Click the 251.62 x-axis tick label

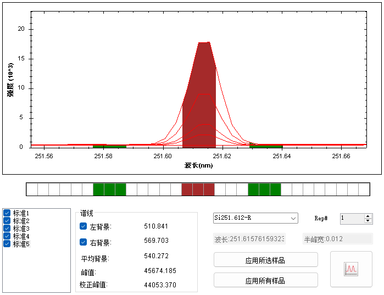tap(222, 156)
